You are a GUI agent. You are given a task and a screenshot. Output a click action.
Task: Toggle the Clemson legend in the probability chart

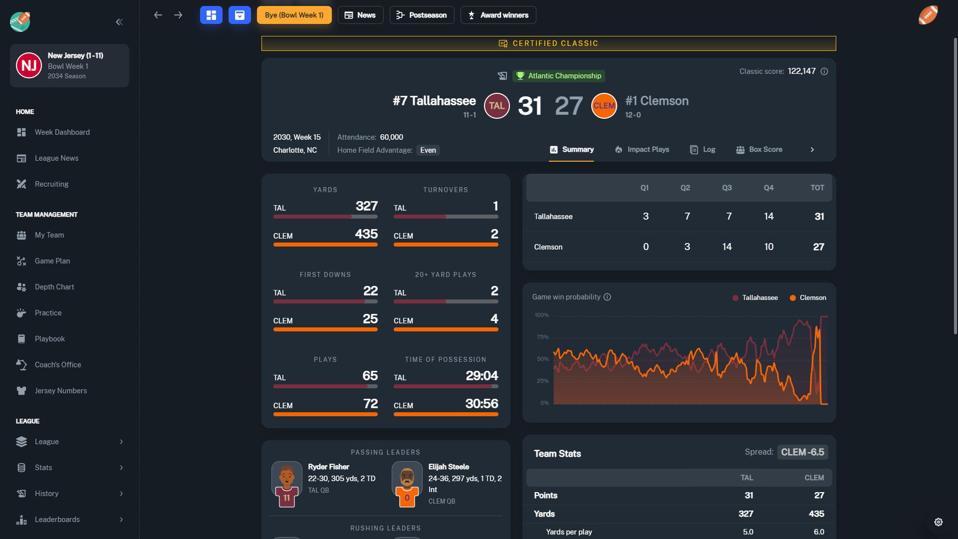808,297
